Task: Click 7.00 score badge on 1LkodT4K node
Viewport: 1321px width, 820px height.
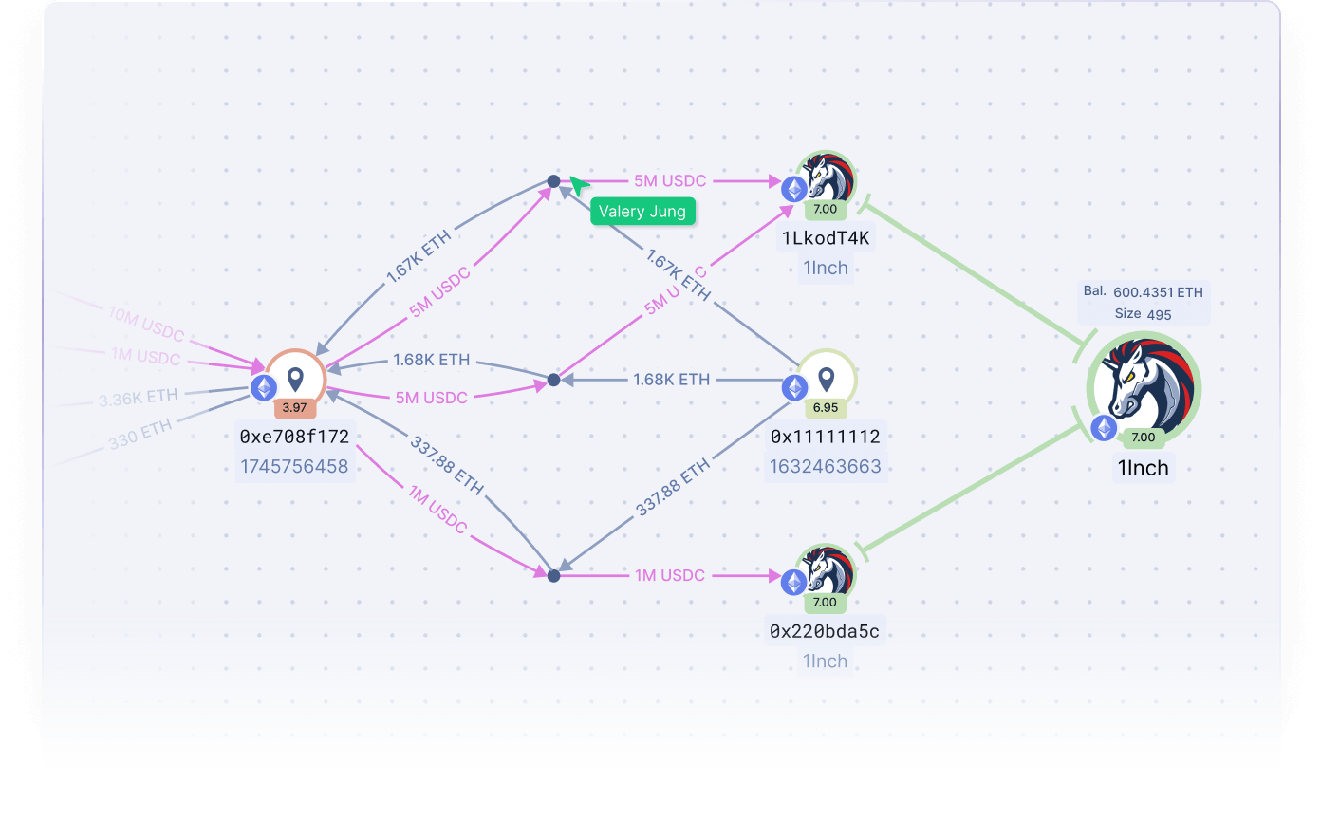Action: coord(825,209)
